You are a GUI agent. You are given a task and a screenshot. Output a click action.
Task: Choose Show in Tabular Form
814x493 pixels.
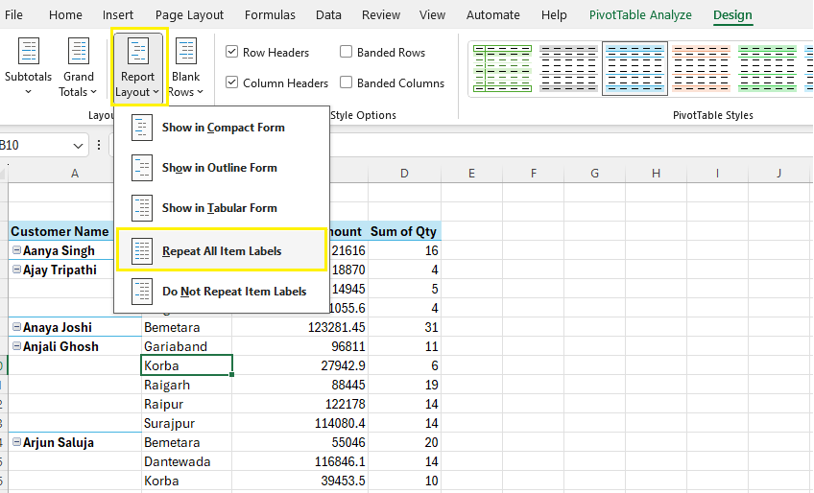pyautogui.click(x=222, y=208)
